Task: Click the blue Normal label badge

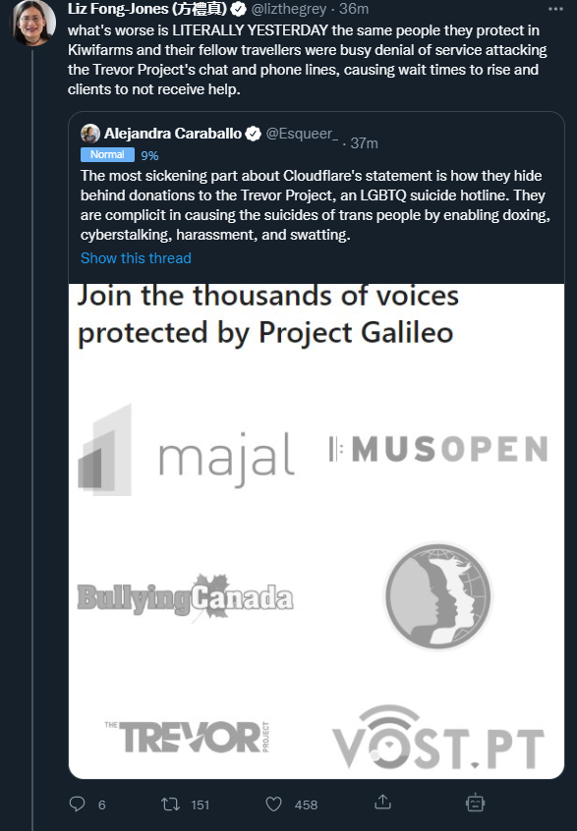Action: pos(107,154)
